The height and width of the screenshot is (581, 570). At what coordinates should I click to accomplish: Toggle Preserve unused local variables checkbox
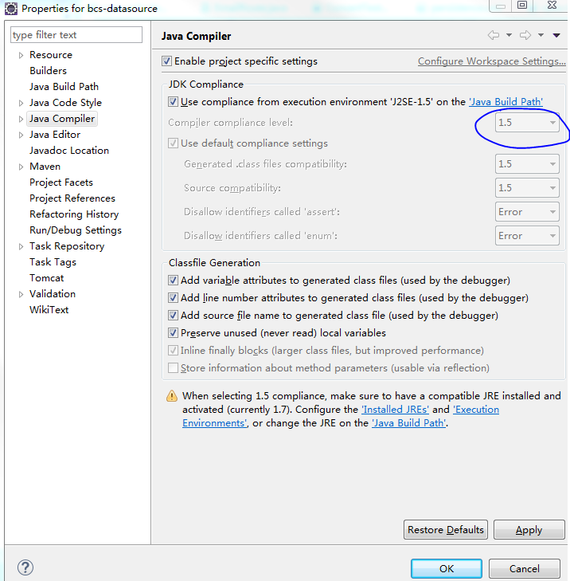[173, 333]
